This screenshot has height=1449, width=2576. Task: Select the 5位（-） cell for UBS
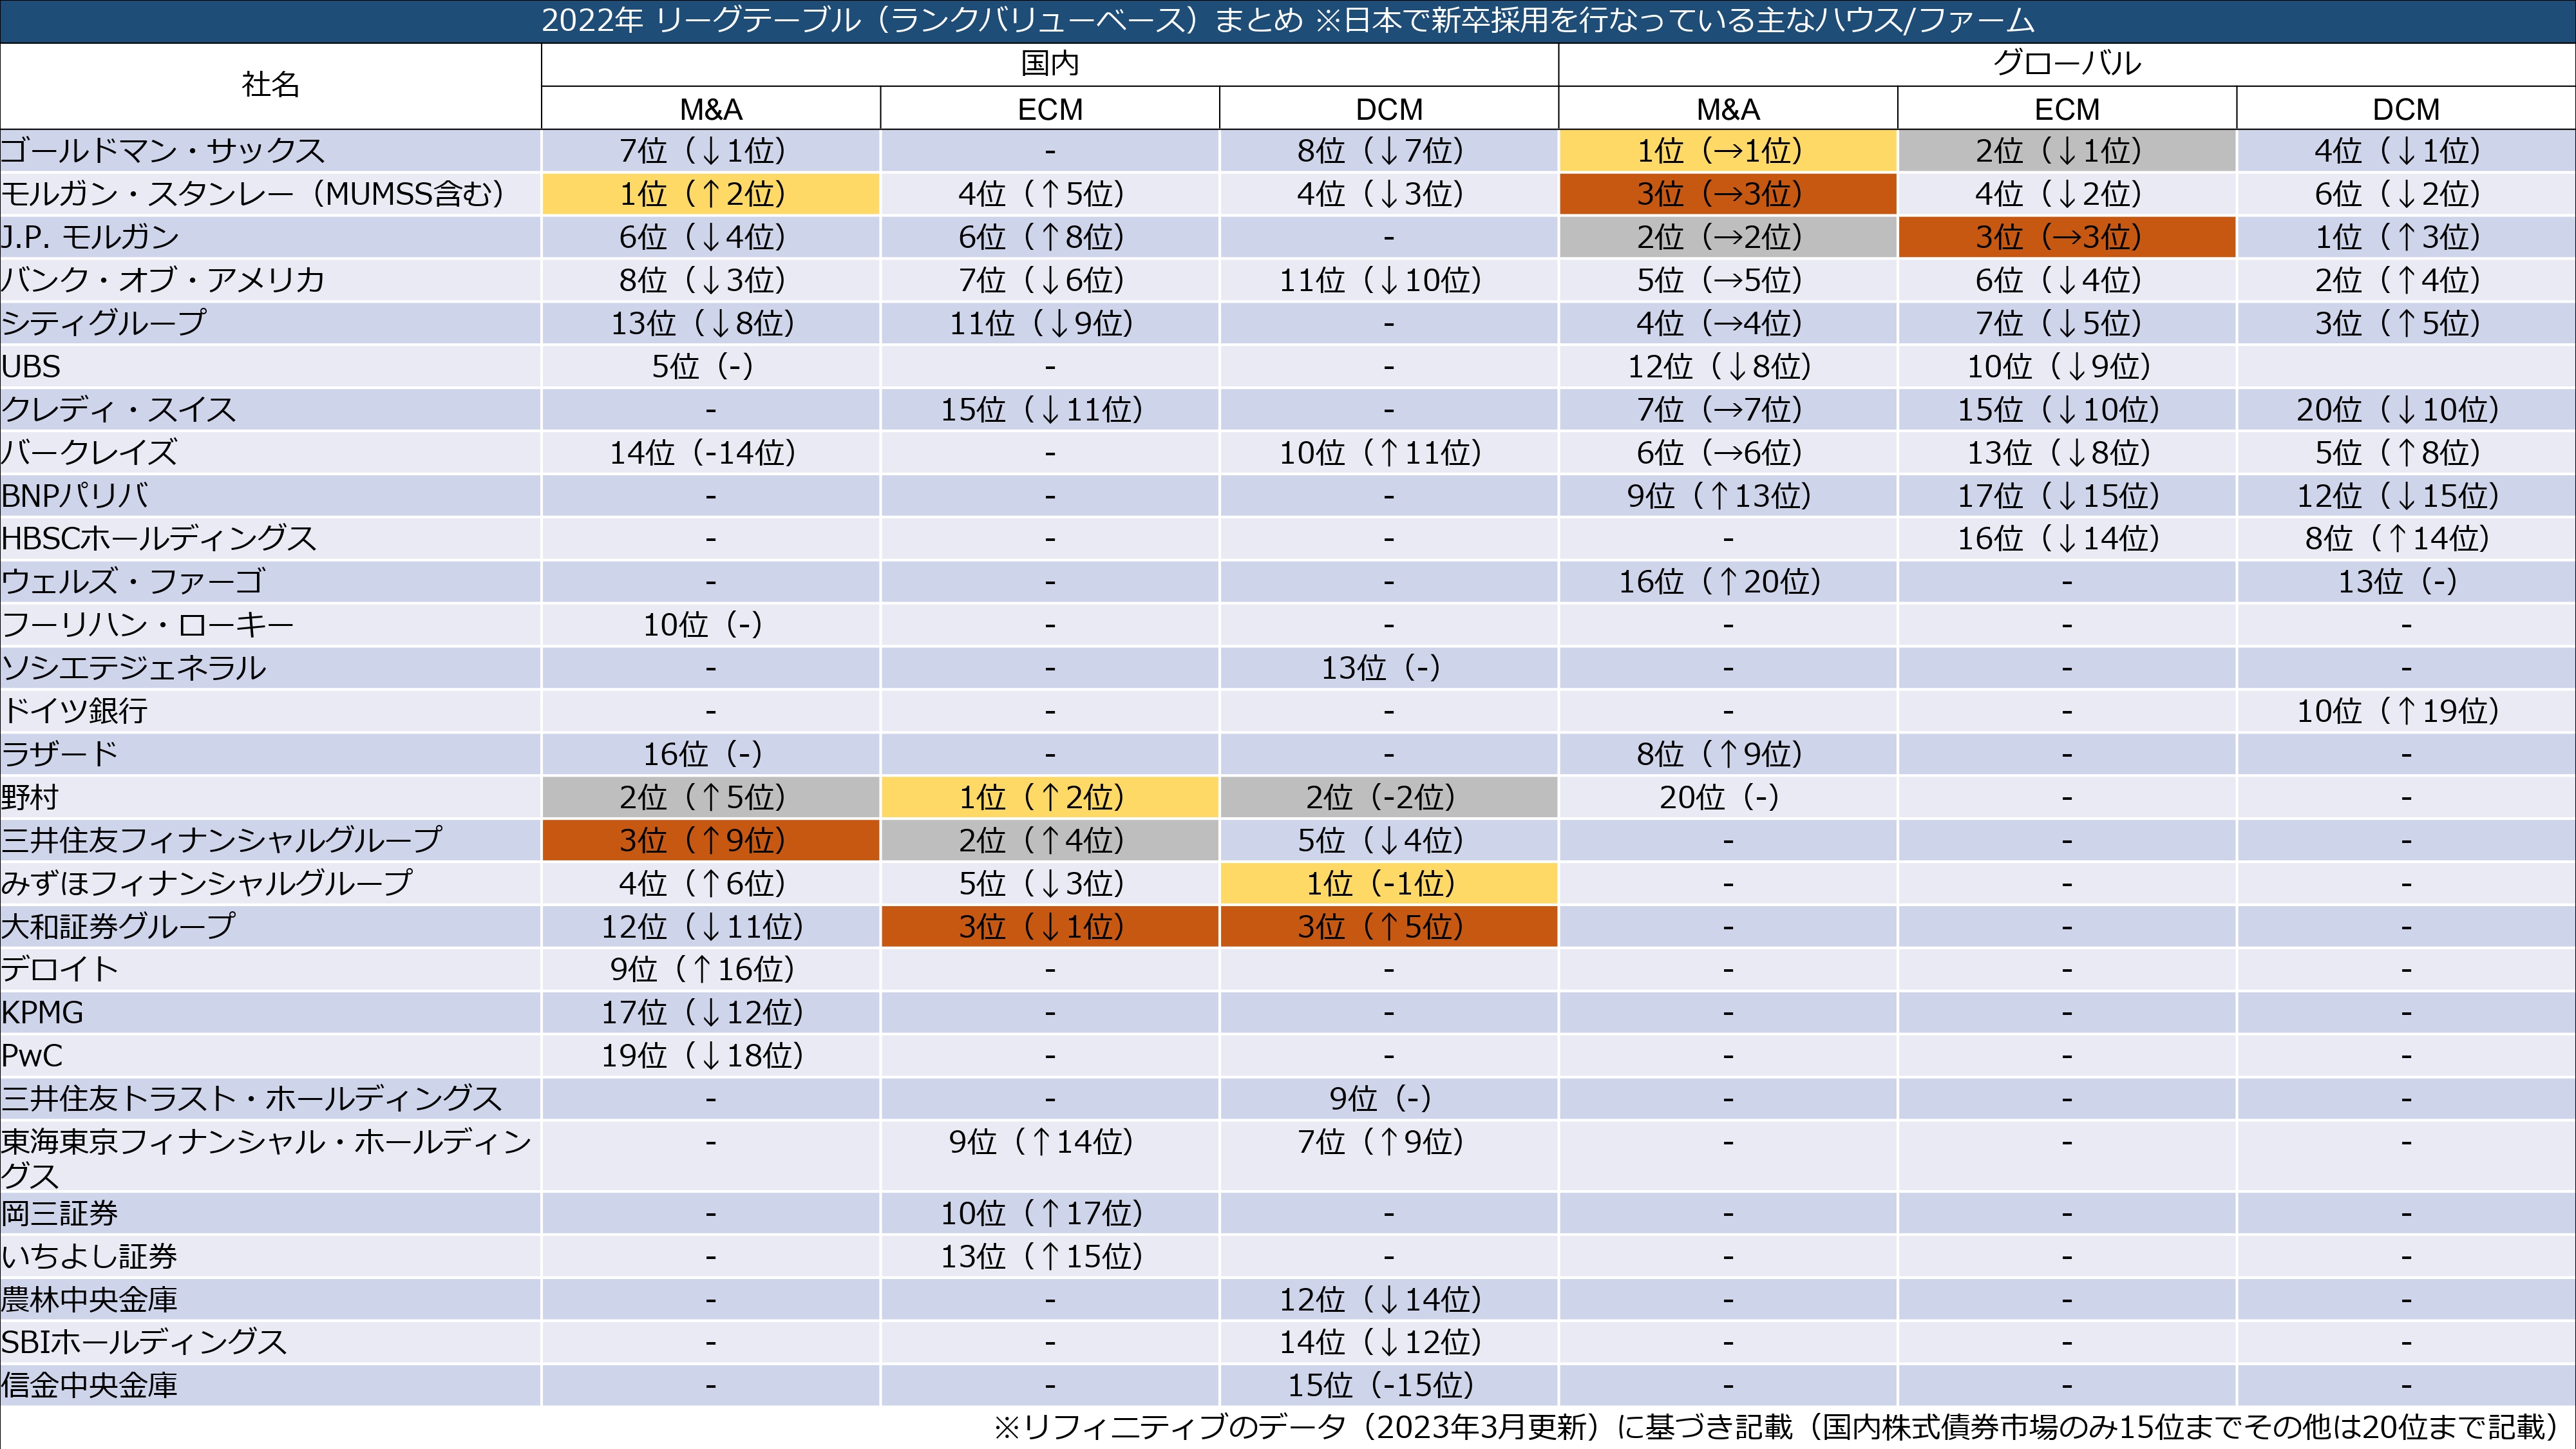710,367
